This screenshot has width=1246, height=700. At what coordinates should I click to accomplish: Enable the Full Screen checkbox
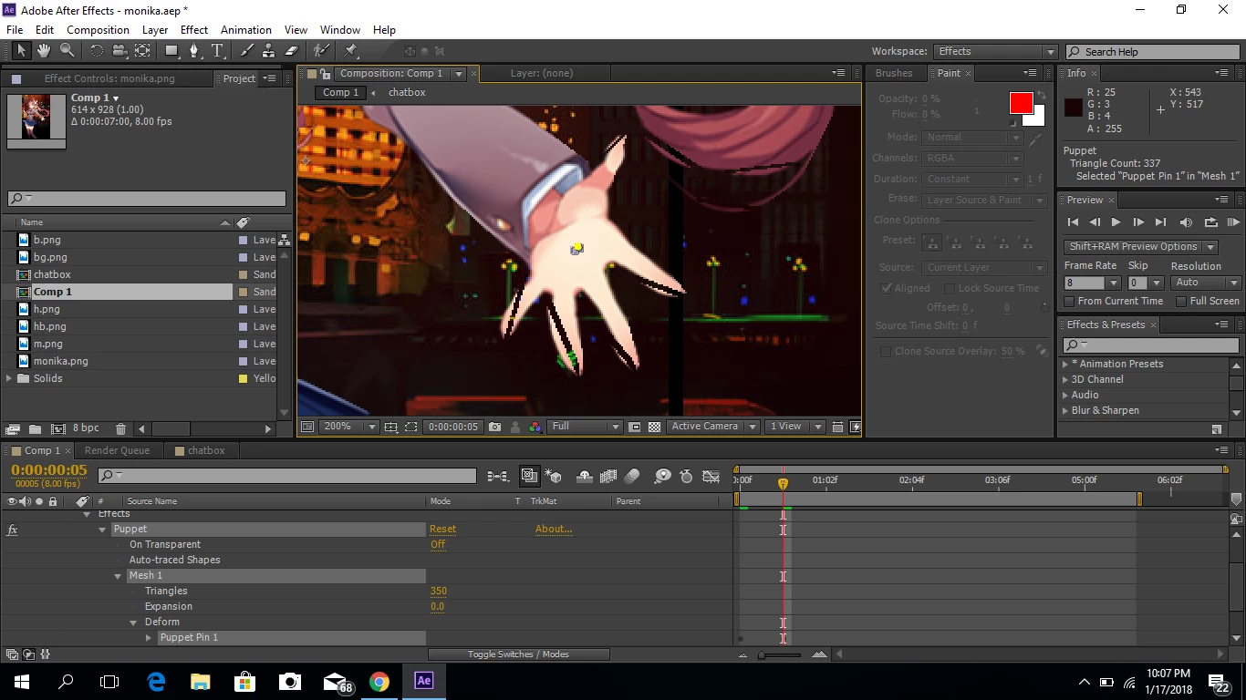[x=1181, y=301]
